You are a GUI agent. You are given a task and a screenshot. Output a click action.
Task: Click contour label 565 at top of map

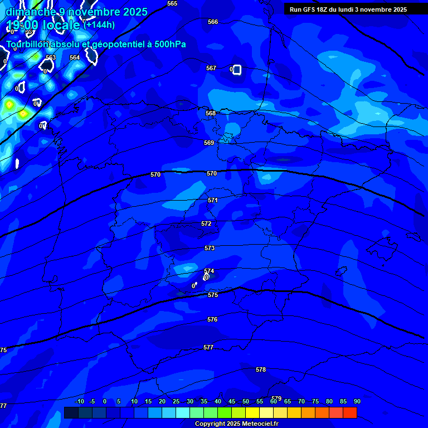(x=172, y=3)
